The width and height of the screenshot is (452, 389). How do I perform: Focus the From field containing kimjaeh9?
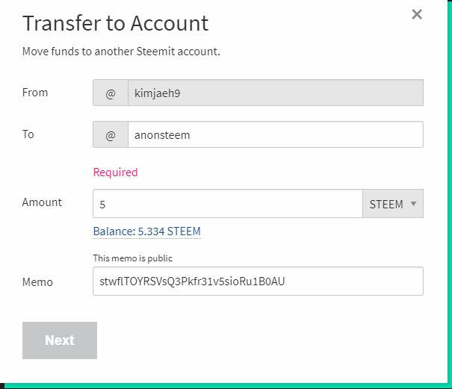(275, 93)
